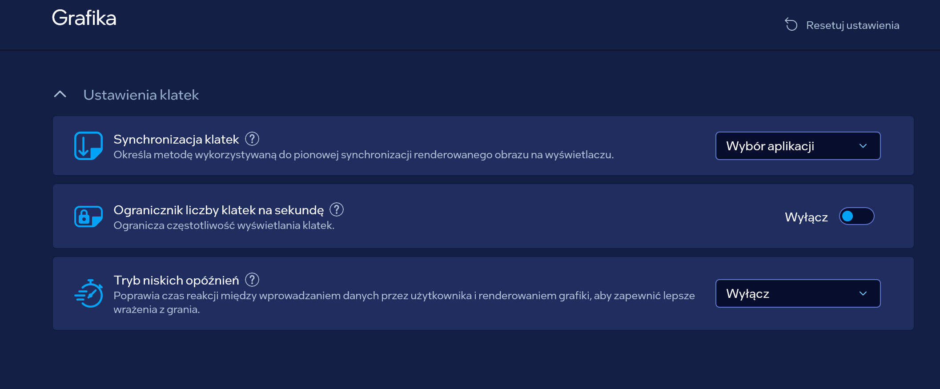
Task: Click the Ustawienia klatek section heading
Action: 141,95
